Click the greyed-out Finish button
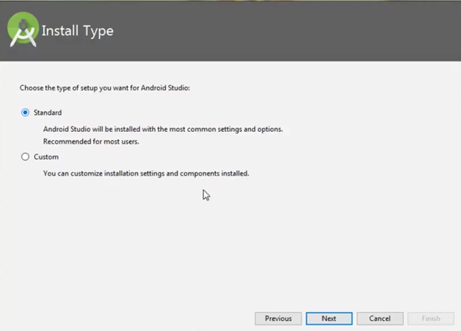The height and width of the screenshot is (331, 461). pyautogui.click(x=431, y=318)
